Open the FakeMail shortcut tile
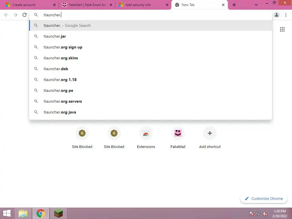Image resolution: width=292 pixels, height=219 pixels. pyautogui.click(x=178, y=138)
